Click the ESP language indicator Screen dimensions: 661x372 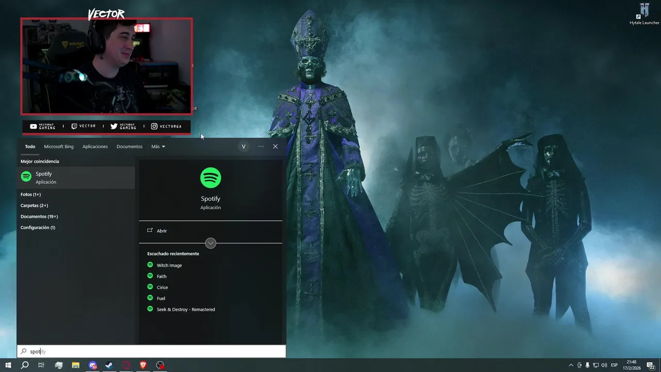point(615,365)
